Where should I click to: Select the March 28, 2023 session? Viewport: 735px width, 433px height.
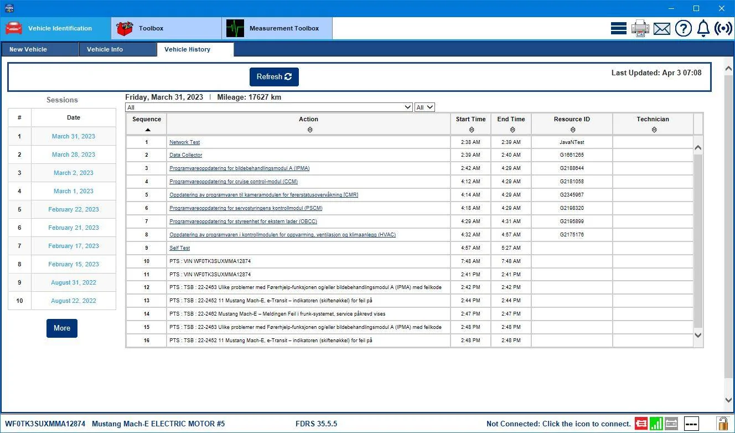[x=74, y=154]
